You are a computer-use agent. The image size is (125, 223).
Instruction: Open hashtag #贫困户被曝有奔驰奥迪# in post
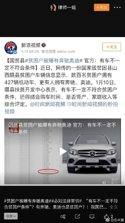tap(54, 61)
